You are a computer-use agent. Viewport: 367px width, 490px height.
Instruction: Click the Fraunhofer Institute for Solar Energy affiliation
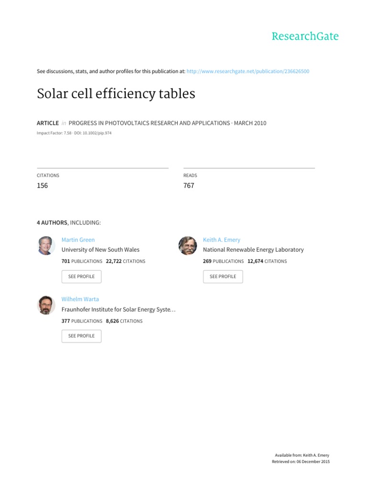point(118,310)
